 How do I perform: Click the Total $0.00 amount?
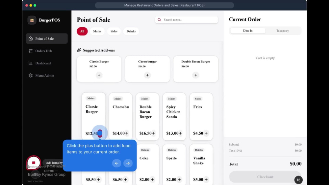pos(295,164)
